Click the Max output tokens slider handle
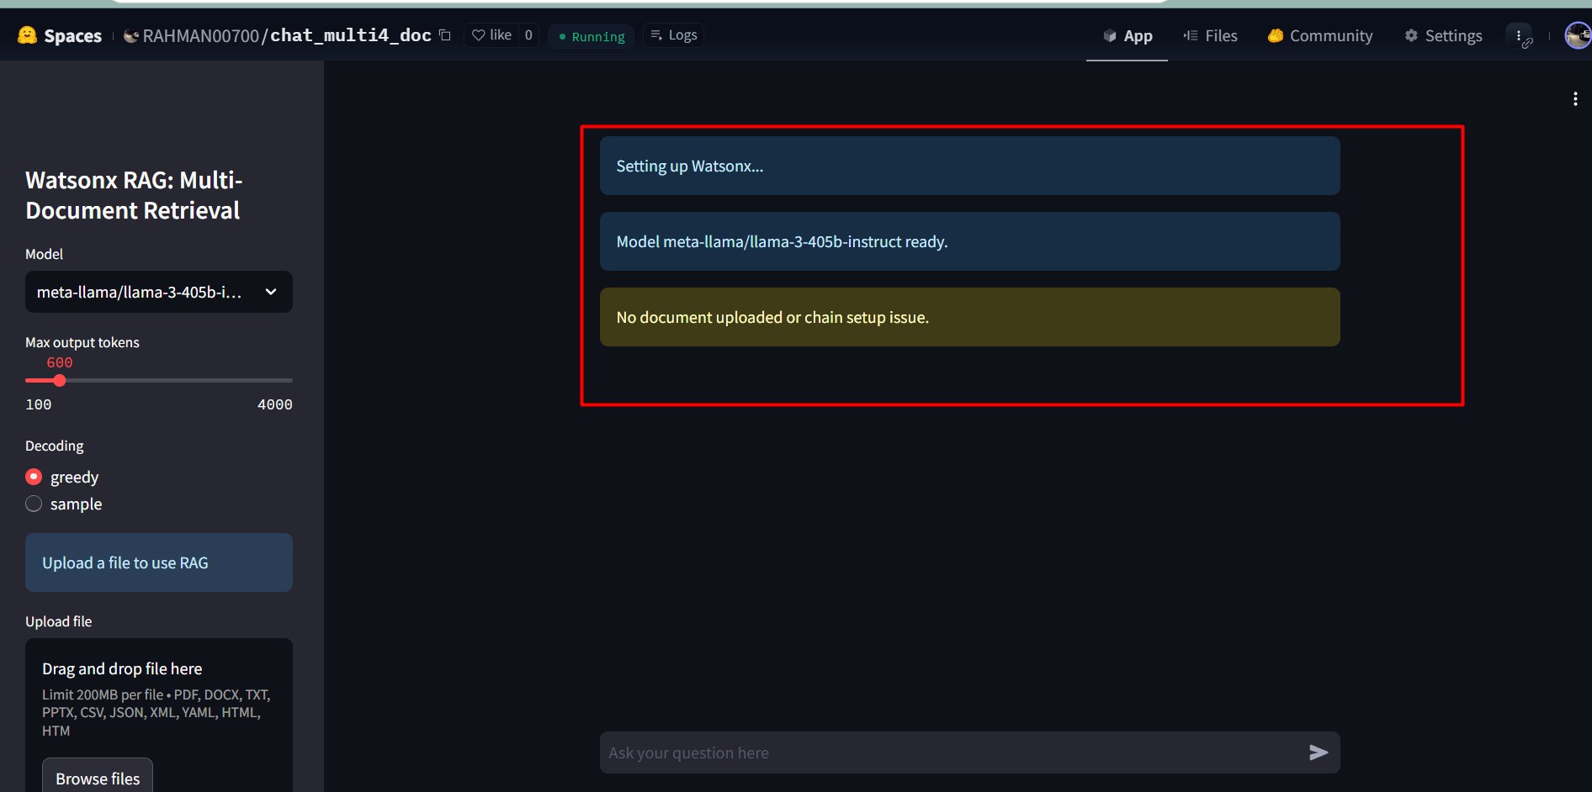The height and width of the screenshot is (792, 1592). (60, 381)
